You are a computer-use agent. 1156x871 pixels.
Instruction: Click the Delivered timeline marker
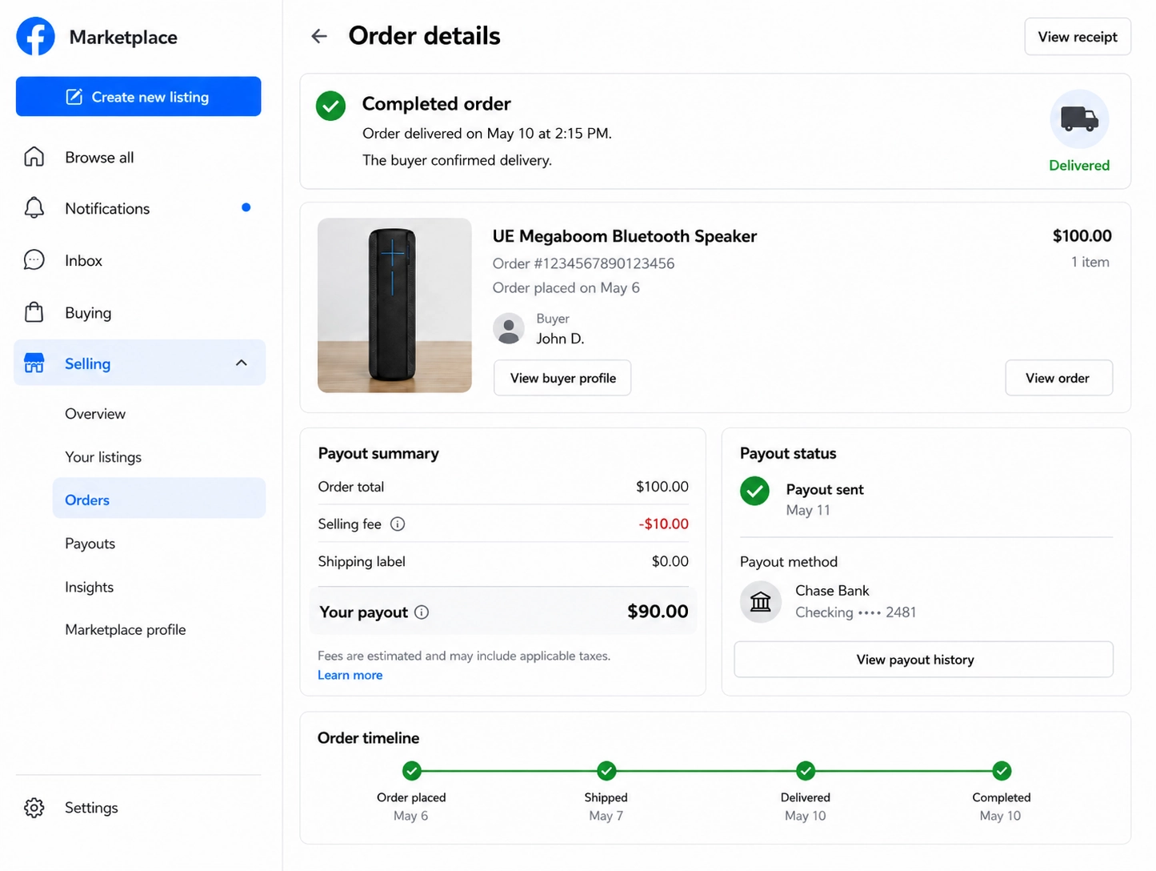[x=806, y=771]
